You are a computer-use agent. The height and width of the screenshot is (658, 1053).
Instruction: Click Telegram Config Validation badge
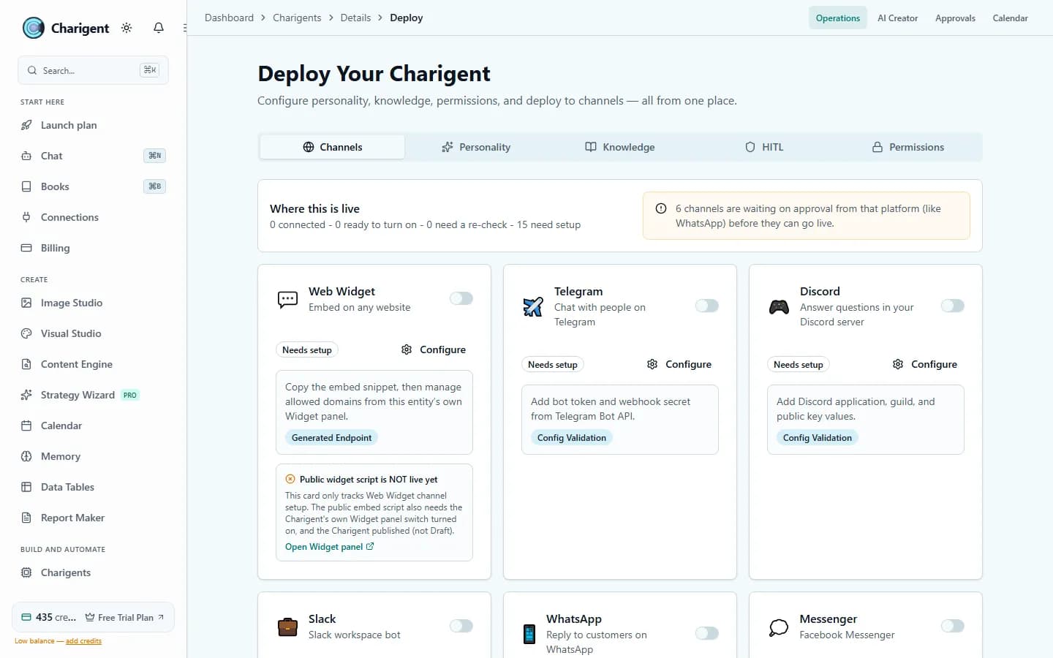click(x=572, y=438)
